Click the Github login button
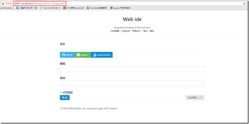The image size is (249, 124). pyautogui.click(x=67, y=55)
